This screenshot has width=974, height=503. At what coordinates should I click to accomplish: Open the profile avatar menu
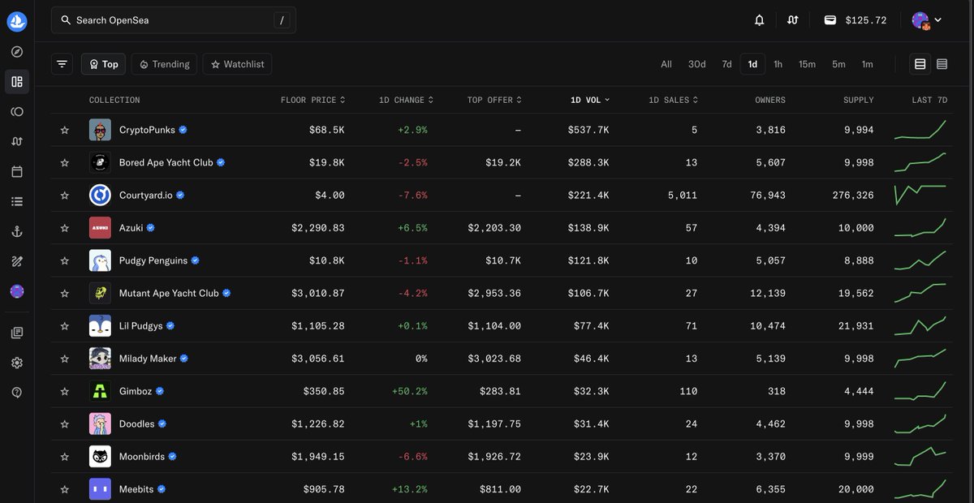(926, 20)
